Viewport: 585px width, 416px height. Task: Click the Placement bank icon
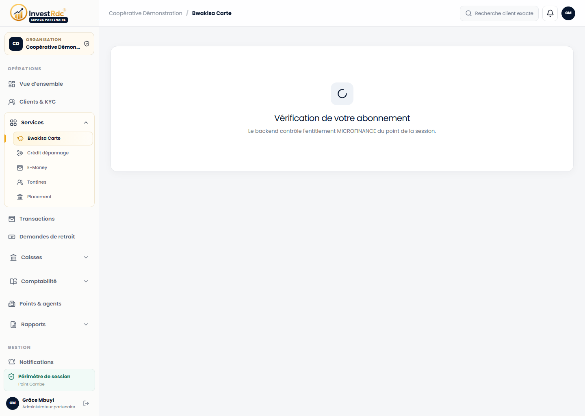pos(20,197)
